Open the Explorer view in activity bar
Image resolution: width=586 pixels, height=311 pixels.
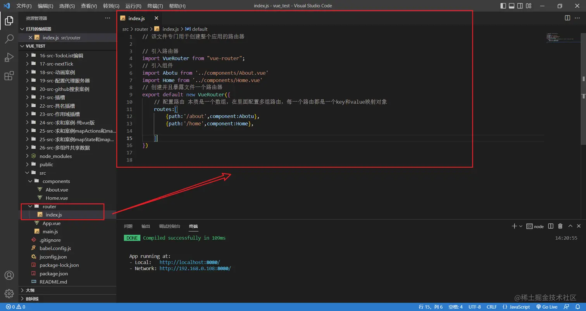click(9, 21)
